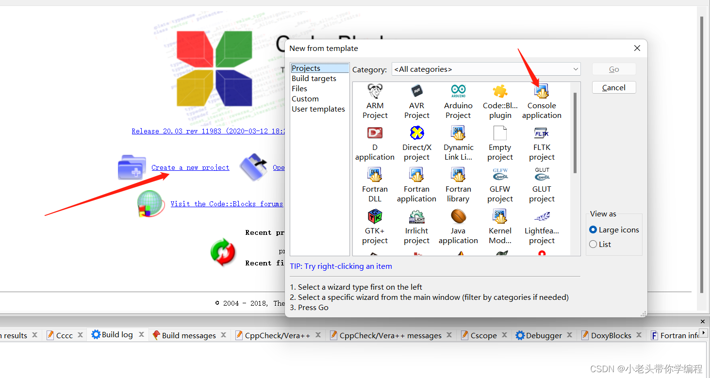Select Custom in wizard type list
This screenshot has width=710, height=378.
[x=305, y=99]
